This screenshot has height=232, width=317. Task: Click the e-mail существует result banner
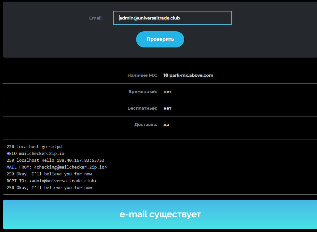tap(160, 214)
